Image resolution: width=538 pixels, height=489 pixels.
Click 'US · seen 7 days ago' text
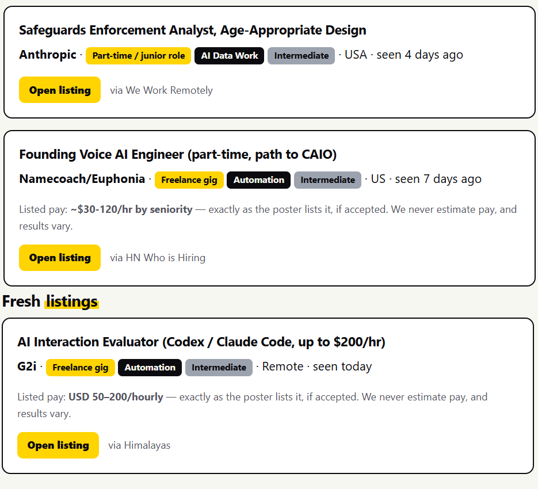tap(426, 179)
